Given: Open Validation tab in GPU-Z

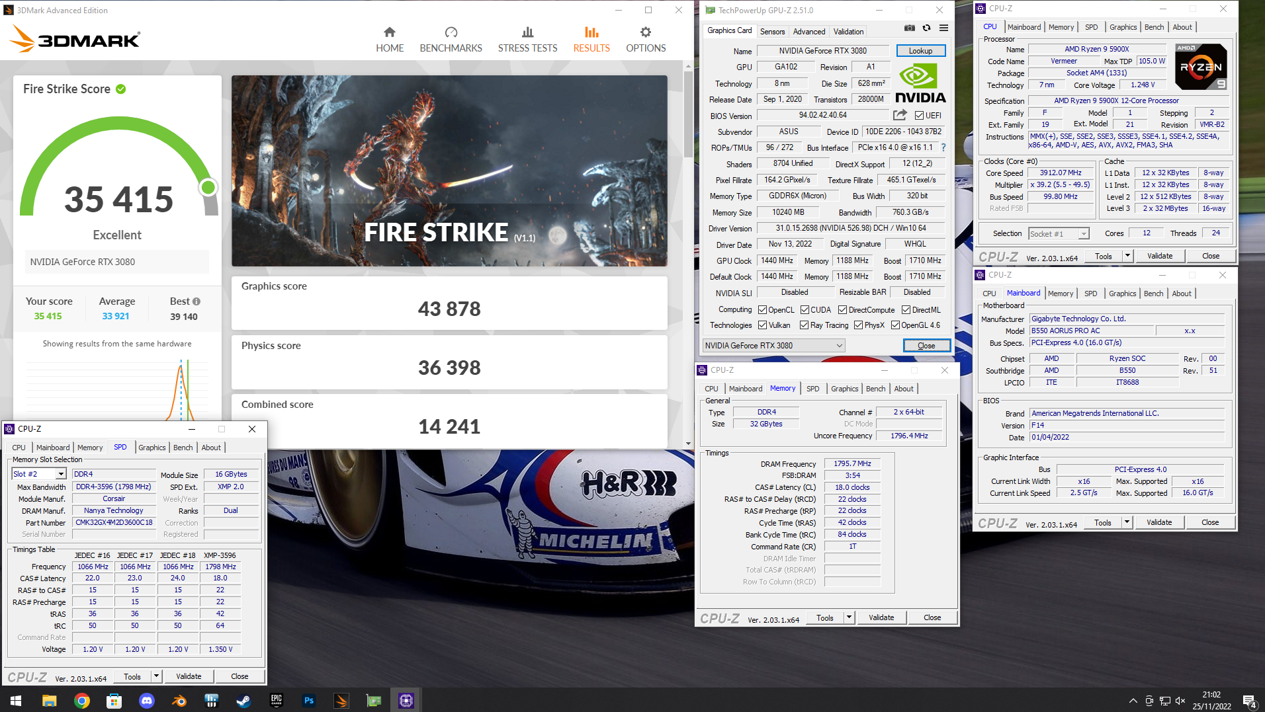Looking at the screenshot, I should (848, 31).
